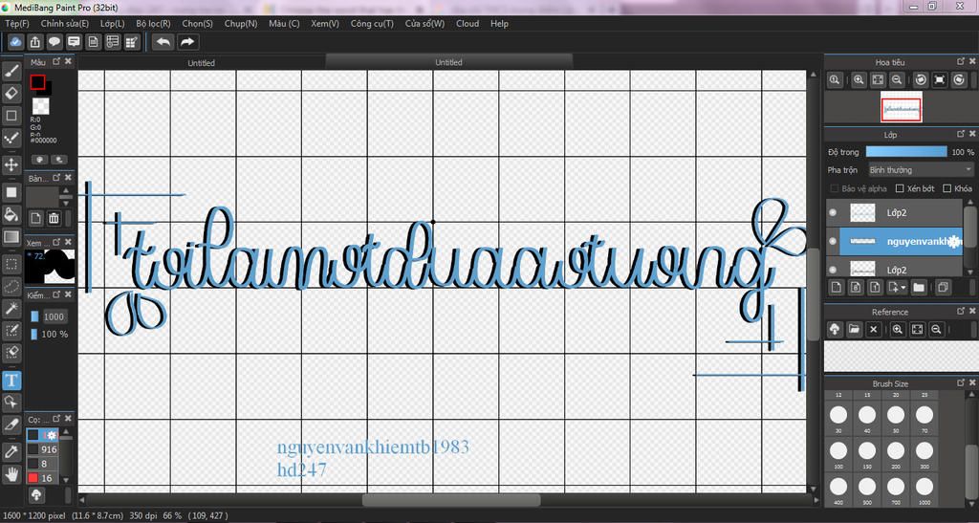
Task: Select the nguyenvankh layer row
Action: [x=894, y=242]
